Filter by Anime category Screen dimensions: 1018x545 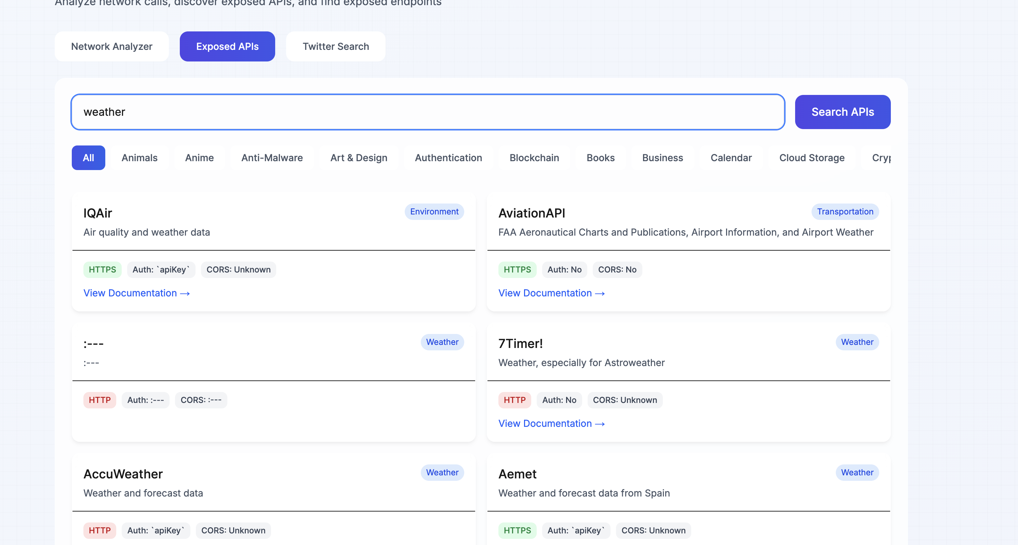pyautogui.click(x=199, y=158)
